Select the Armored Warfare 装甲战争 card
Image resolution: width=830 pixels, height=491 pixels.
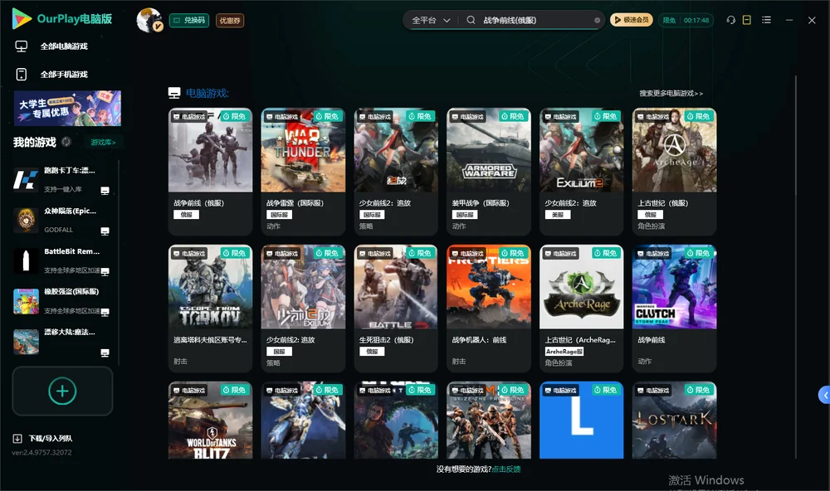coord(489,172)
